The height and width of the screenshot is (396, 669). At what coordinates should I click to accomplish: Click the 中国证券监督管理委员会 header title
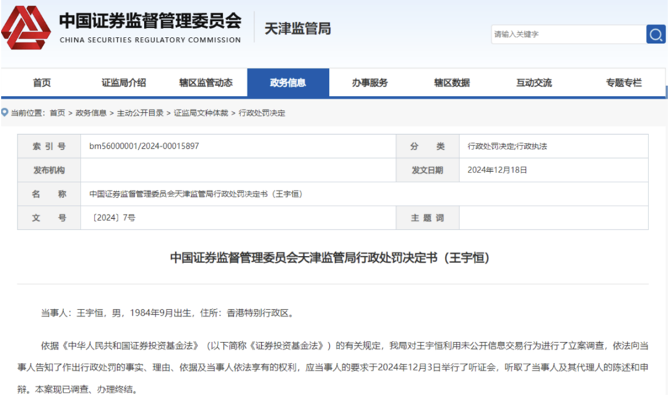click(150, 21)
